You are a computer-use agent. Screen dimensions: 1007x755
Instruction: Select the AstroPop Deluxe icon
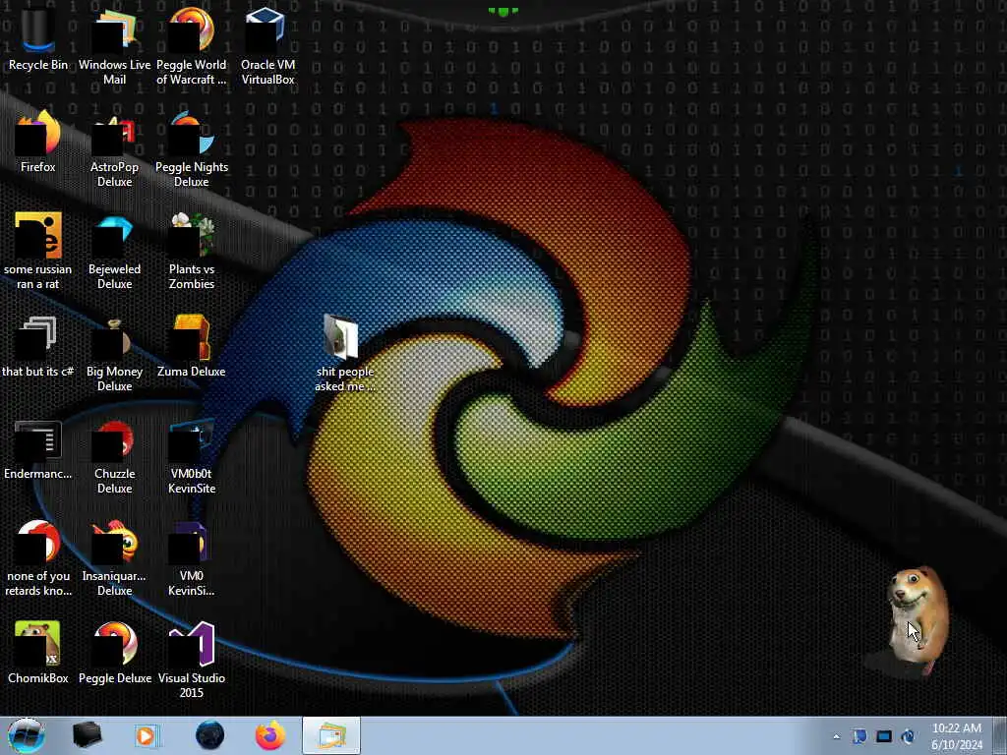click(x=114, y=149)
